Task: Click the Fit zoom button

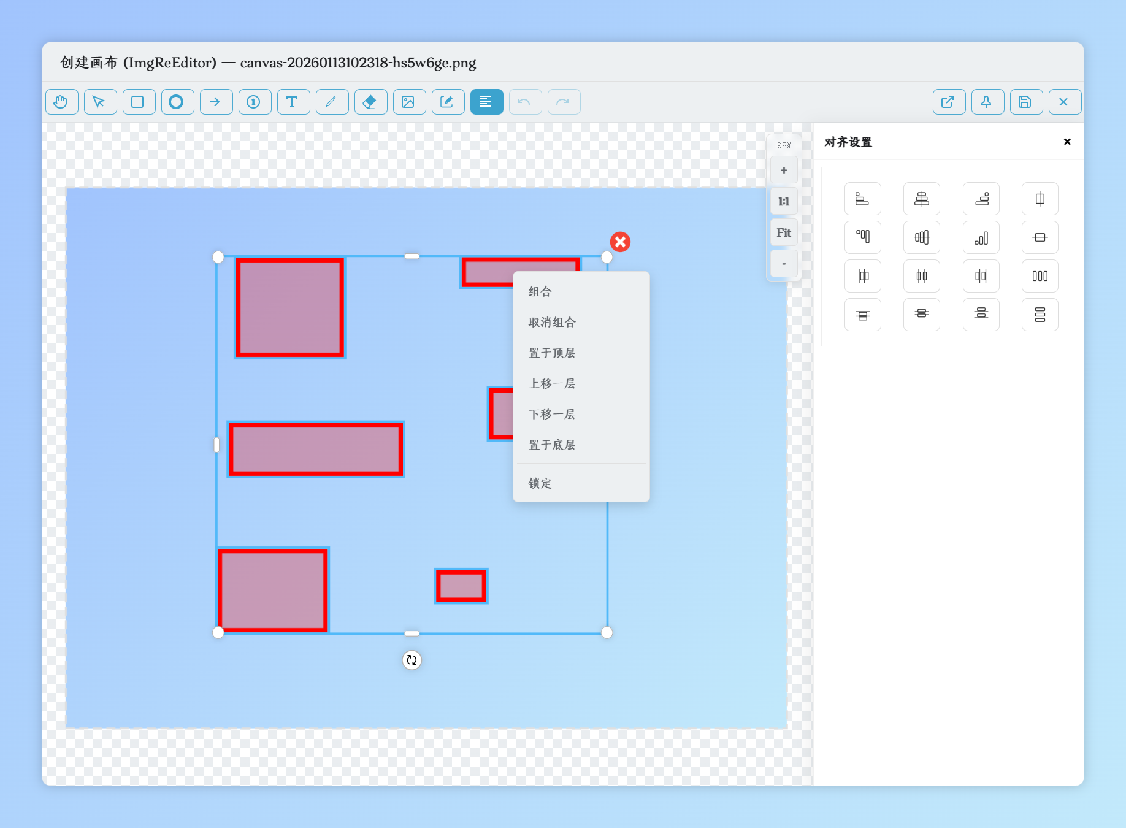Action: [784, 232]
